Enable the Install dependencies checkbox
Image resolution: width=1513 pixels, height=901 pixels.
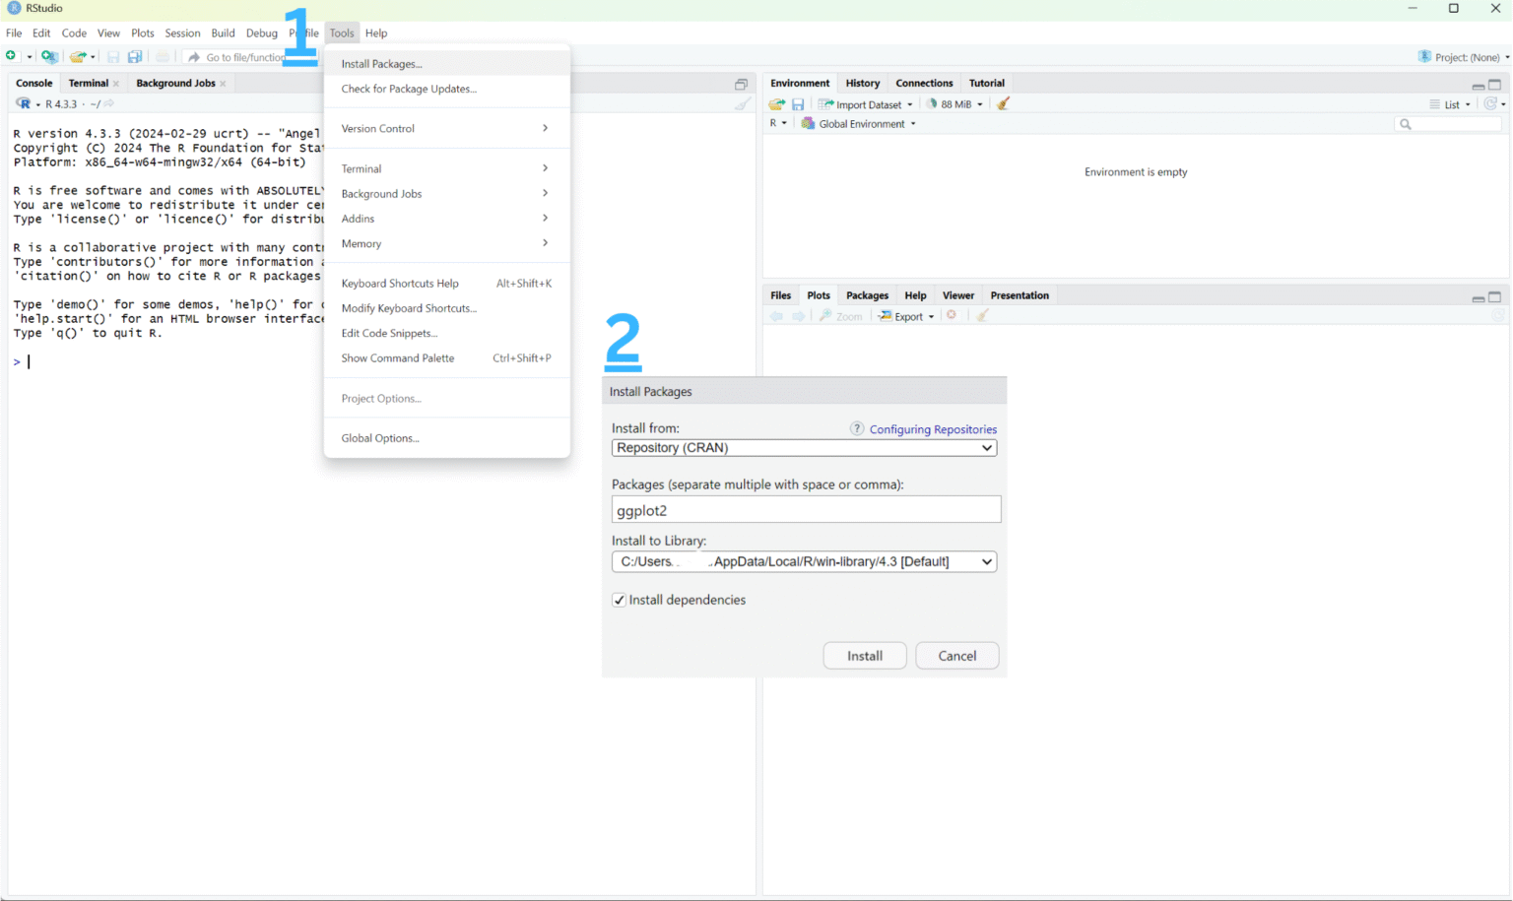tap(619, 600)
